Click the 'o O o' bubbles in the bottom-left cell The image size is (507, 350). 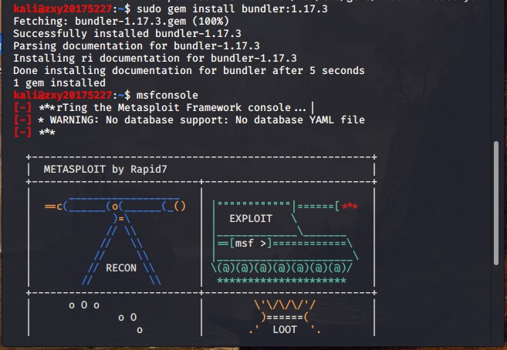(84, 305)
